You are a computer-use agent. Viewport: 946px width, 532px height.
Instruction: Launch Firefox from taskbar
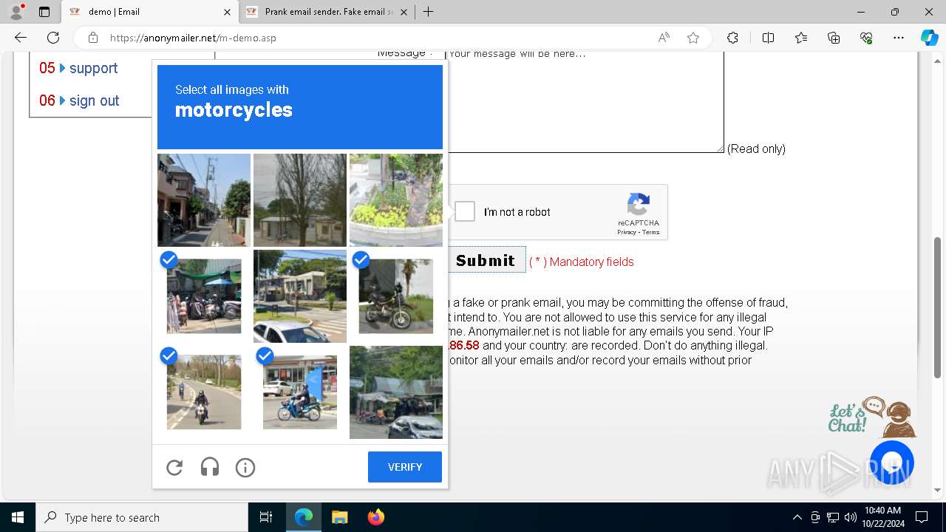375,517
